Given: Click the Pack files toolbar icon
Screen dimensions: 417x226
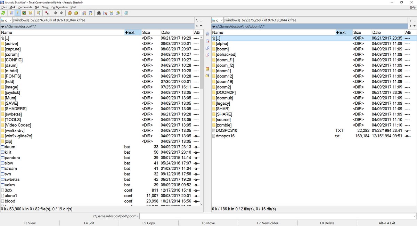Looking at the screenshot, I should [x=69, y=13].
